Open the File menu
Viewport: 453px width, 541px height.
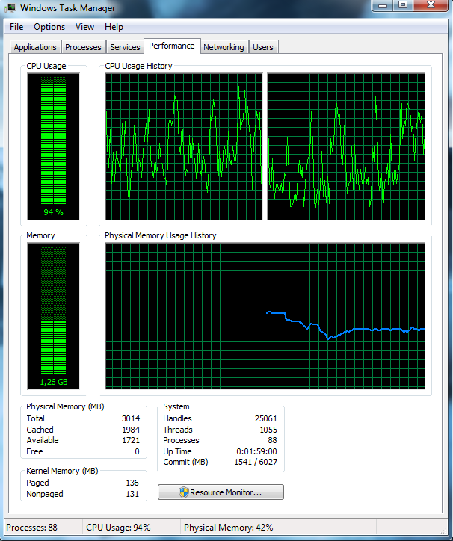(16, 27)
